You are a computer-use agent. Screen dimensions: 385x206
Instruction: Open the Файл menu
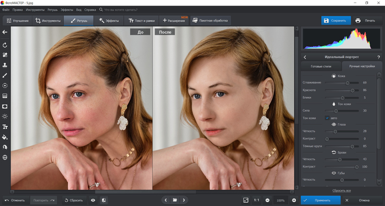5,10
